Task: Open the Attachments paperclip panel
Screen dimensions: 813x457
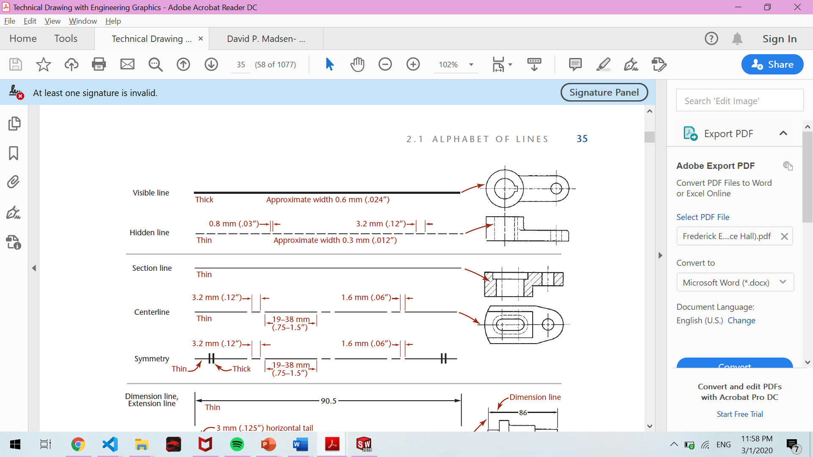Action: 14,182
